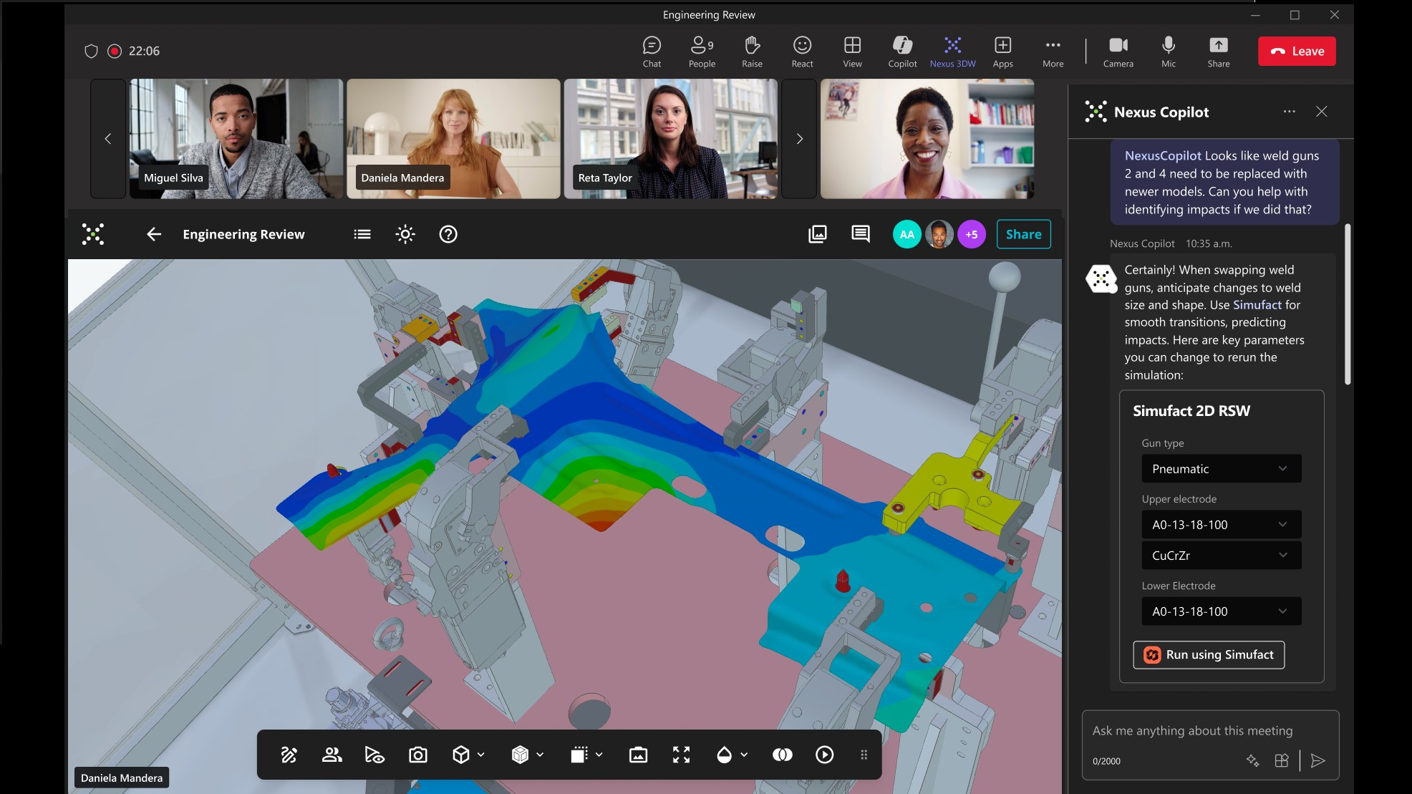The image size is (1412, 794).
Task: Click the help question mark icon
Action: (448, 234)
